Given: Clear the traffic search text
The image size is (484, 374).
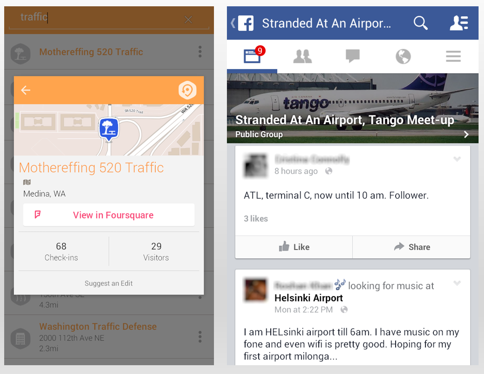Looking at the screenshot, I should click(188, 20).
